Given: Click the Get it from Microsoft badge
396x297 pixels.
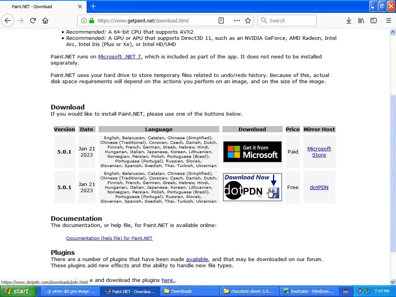Looking at the screenshot, I should click(252, 152).
